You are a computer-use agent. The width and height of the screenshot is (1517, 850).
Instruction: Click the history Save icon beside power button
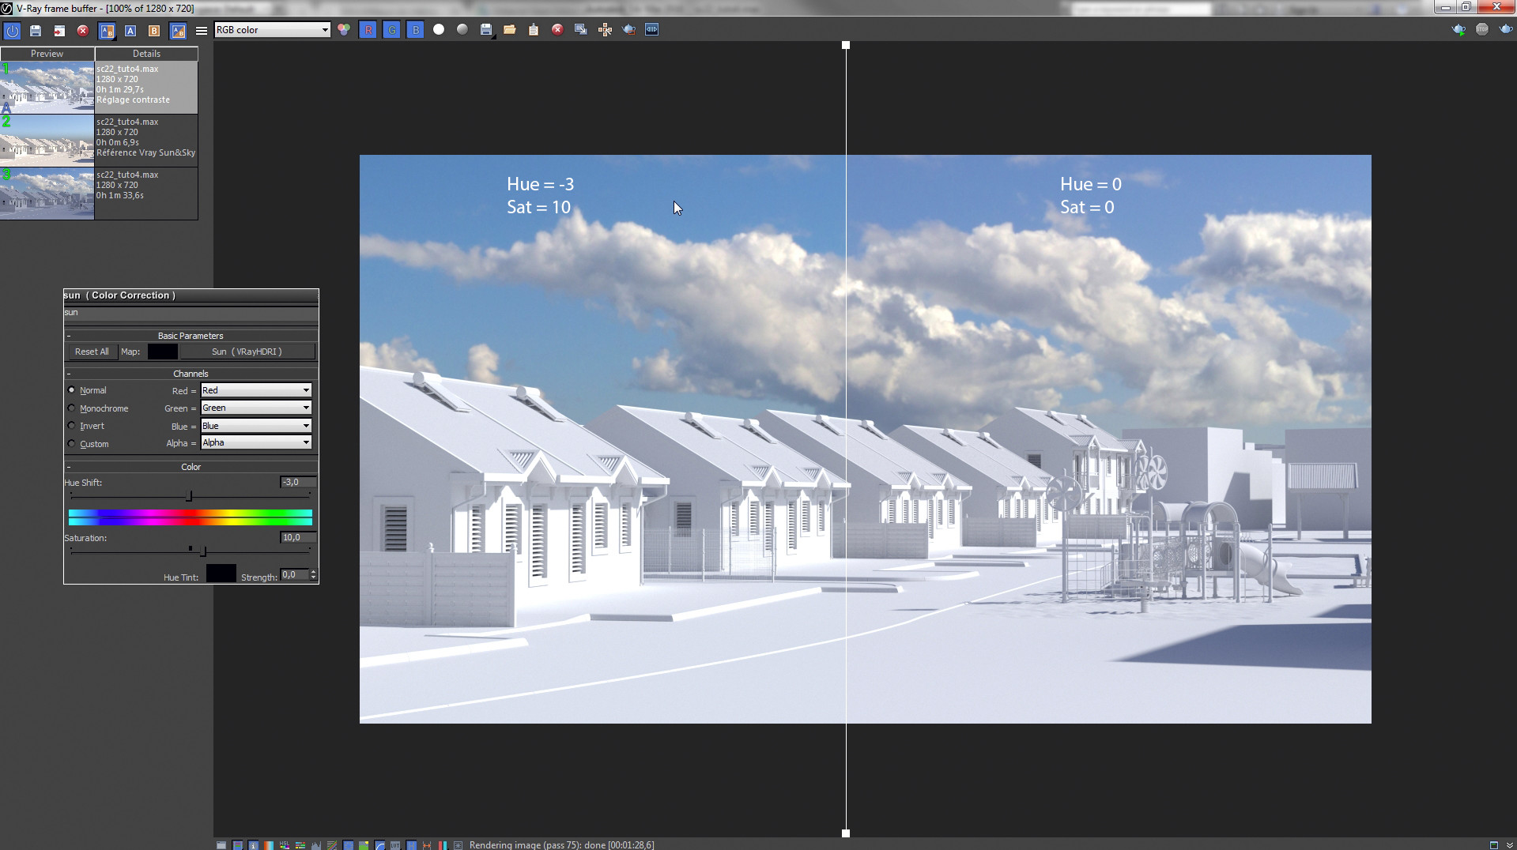[x=36, y=30]
